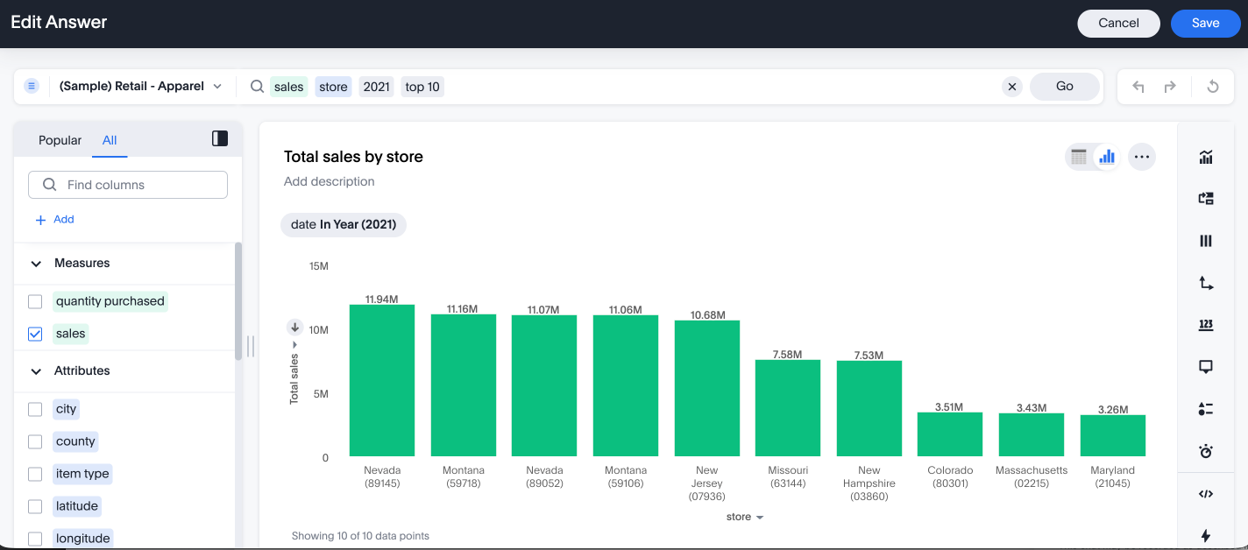The width and height of the screenshot is (1248, 550).
Task: Collapse the Attributes section
Action: (x=37, y=371)
